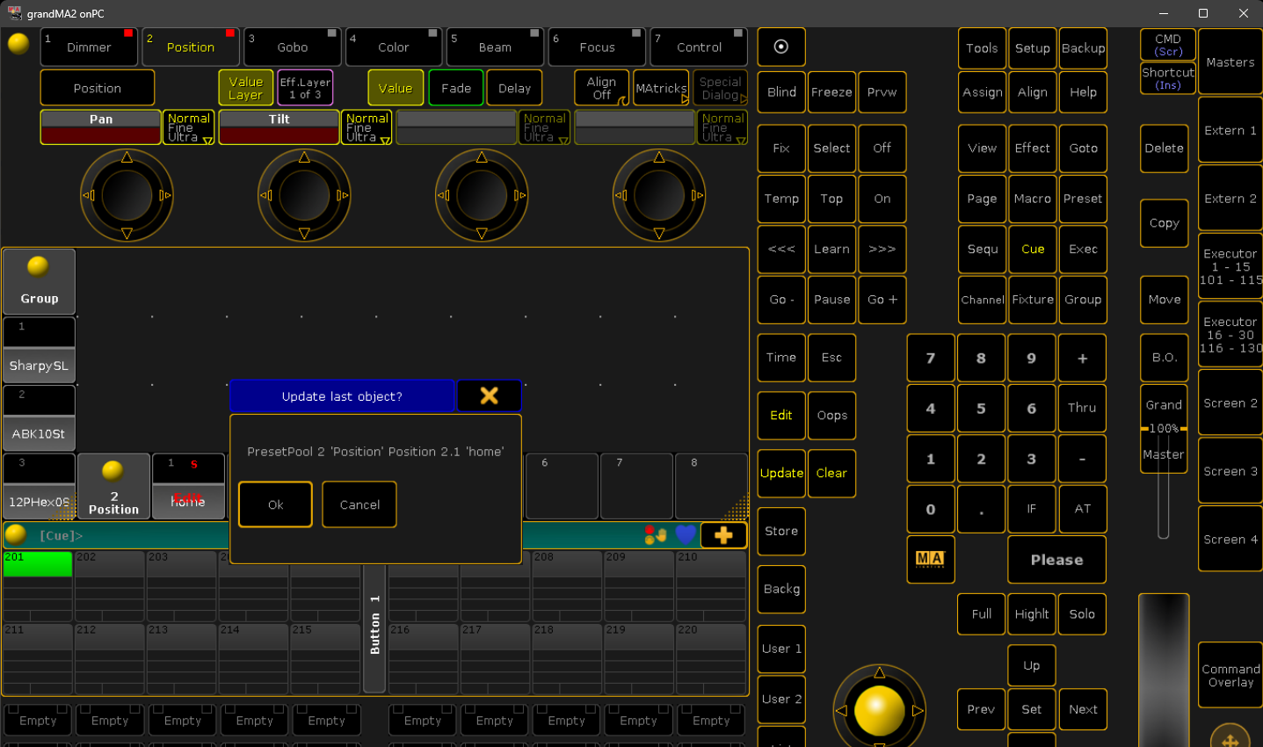Click the Clear key
This screenshot has width=1263, height=747.
831,473
